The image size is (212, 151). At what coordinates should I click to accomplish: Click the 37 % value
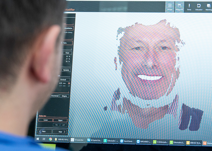[x=68, y=59]
